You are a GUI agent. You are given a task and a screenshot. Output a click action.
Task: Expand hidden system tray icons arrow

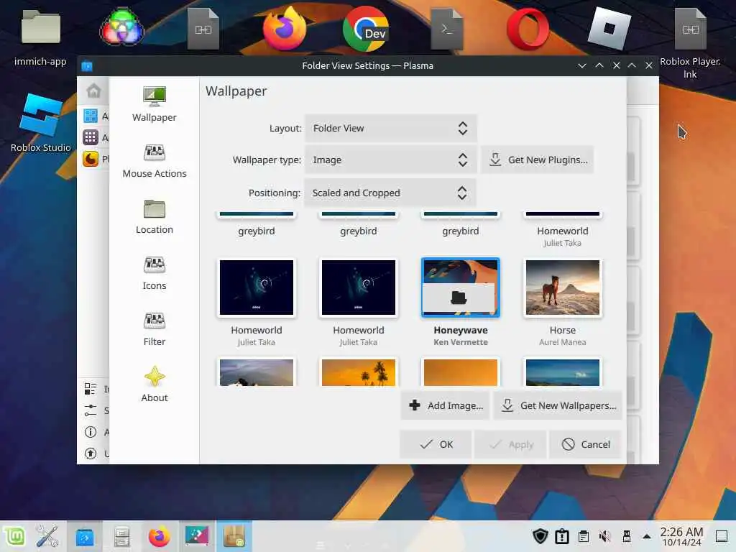647,536
